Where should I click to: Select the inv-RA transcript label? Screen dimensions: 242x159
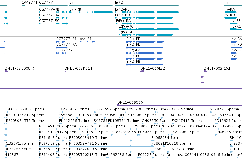229,9
